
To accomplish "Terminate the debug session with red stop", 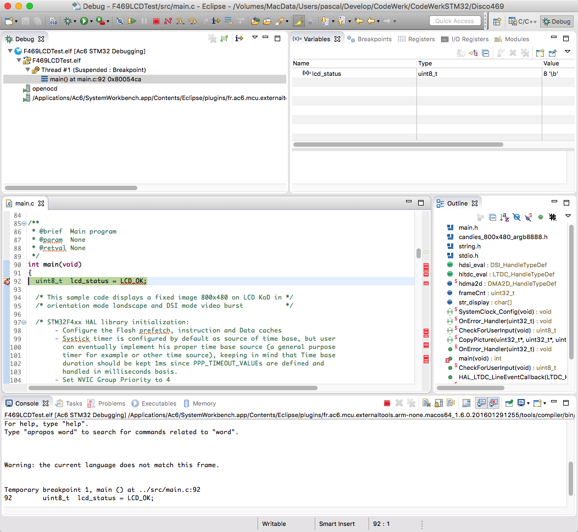I will tap(156, 21).
